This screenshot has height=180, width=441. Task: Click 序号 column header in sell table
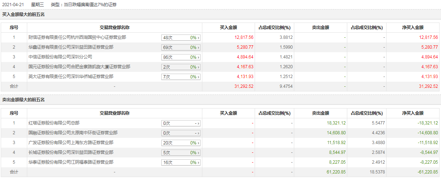click(14, 113)
